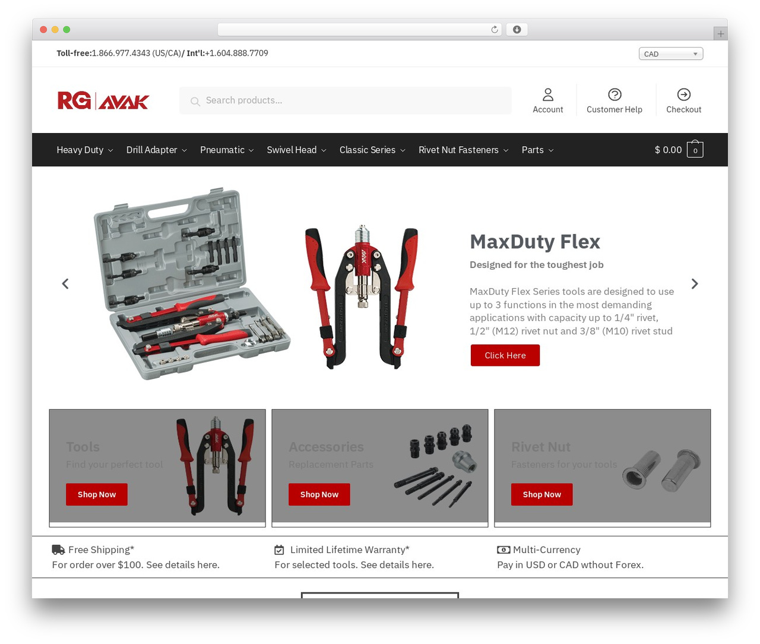Expand the Classic Series menu
The height and width of the screenshot is (644, 760).
pos(372,150)
